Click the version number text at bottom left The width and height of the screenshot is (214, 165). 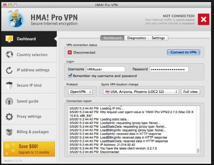click(13, 161)
